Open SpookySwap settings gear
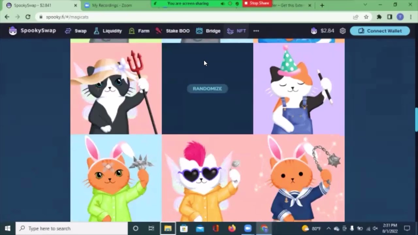The image size is (418, 235). coord(343,31)
